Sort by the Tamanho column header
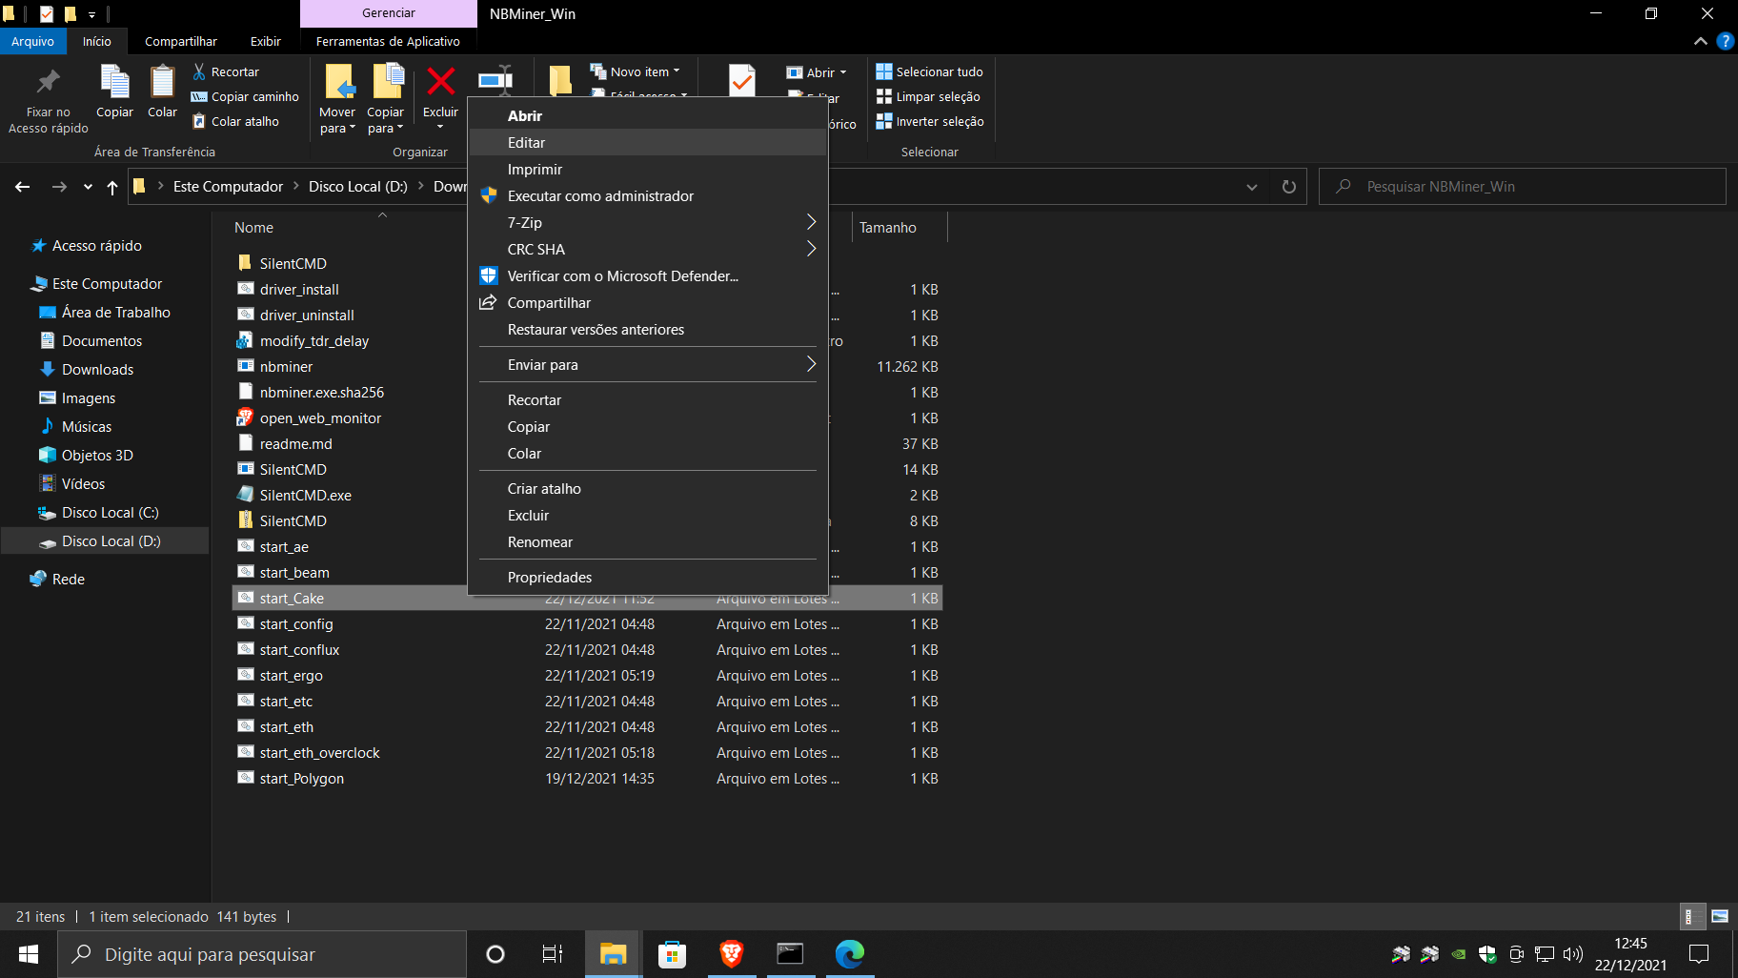1738x978 pixels. click(x=887, y=227)
